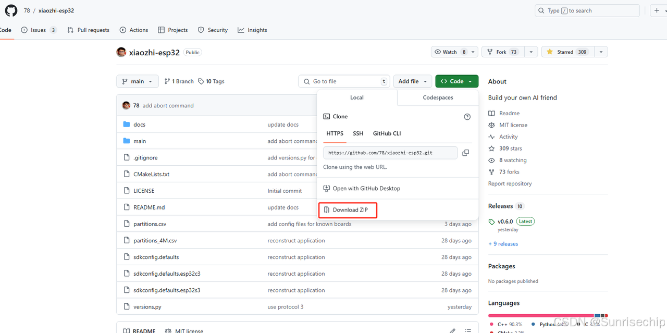Viewport: 667px width, 333px height.
Task: Open the Pull requests tab
Action: (88, 30)
